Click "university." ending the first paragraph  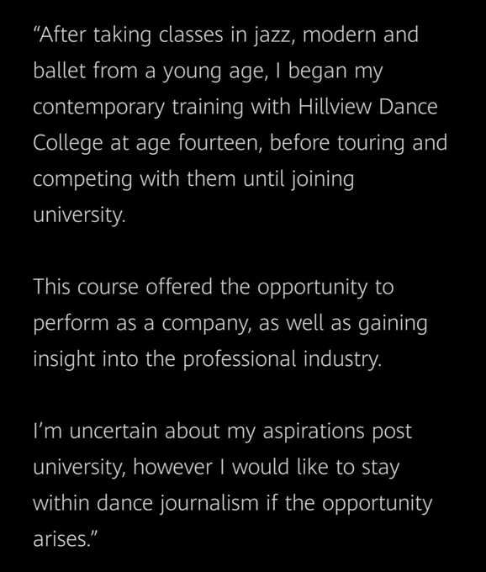79,215
